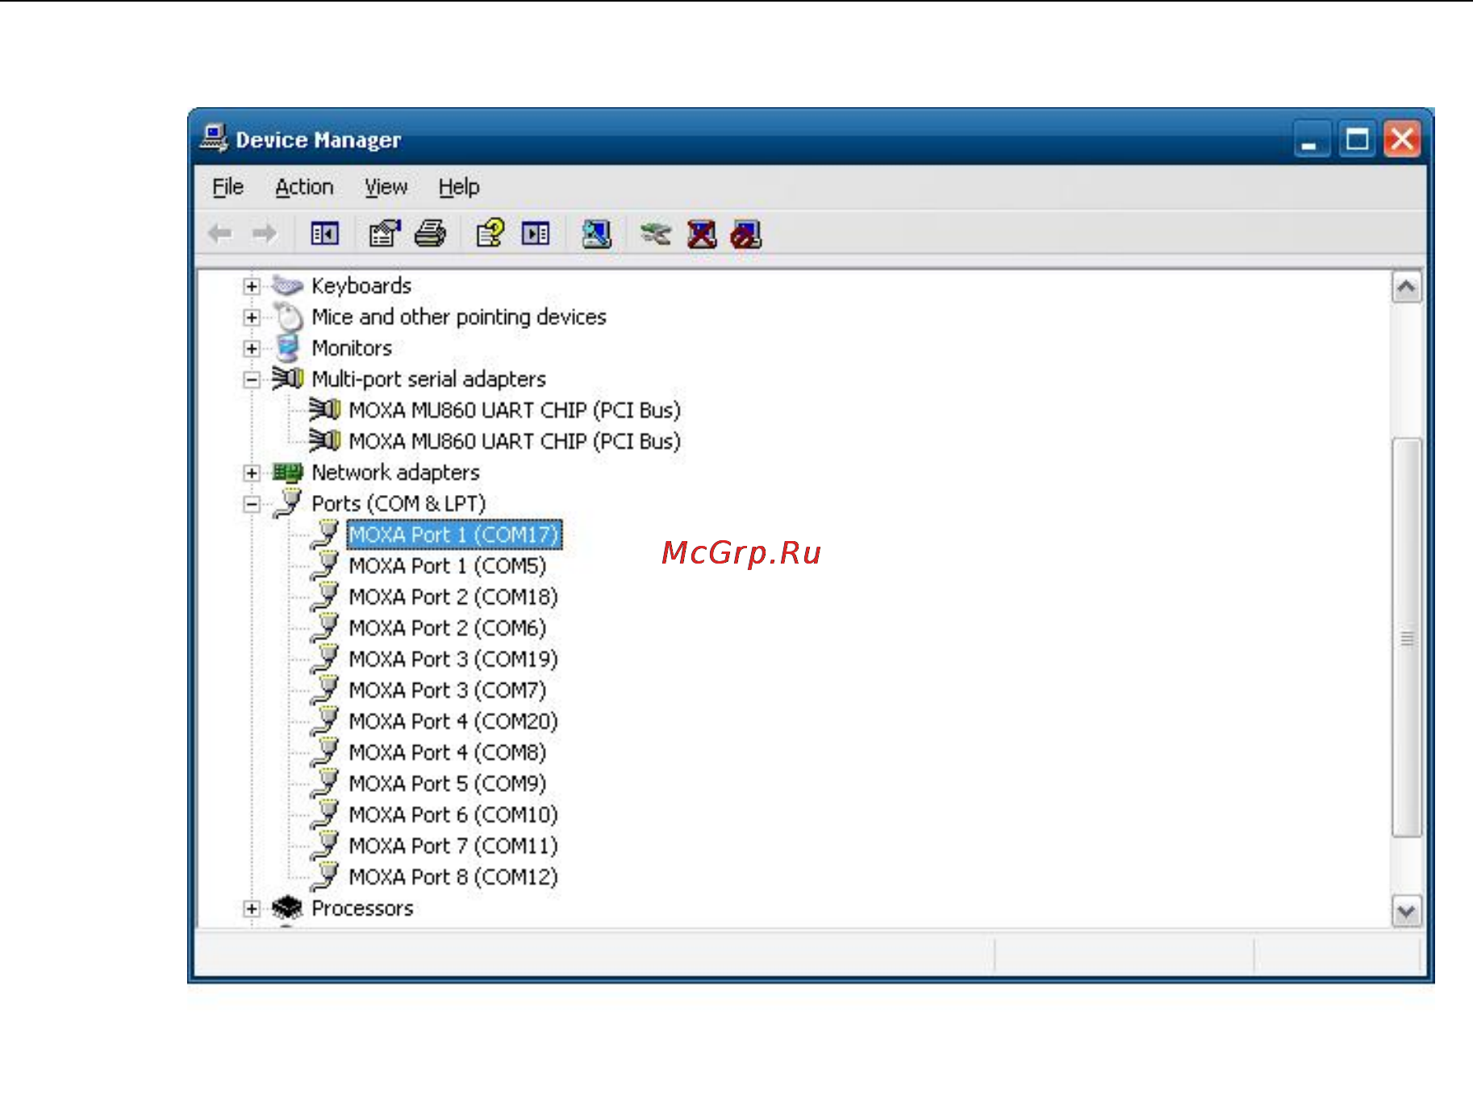The image size is (1473, 1103).
Task: Click the Ports (COM & LPT) icon
Action: [x=287, y=503]
